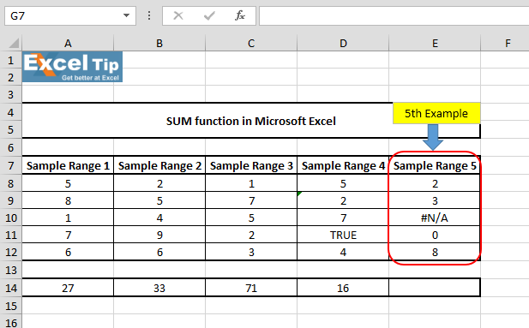Select the empty total cell E14
The image size is (529, 328).
coord(435,289)
